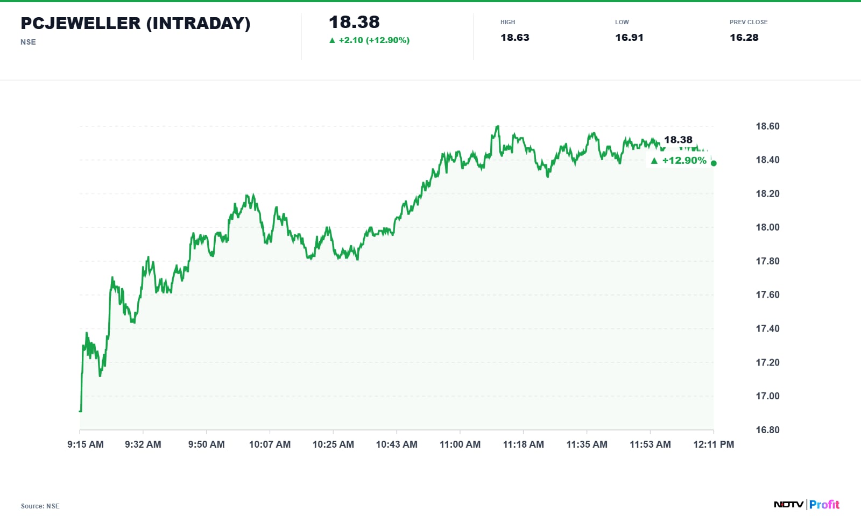Click the PCJEWELLER (INTRADAY) title
The width and height of the screenshot is (861, 531).
pos(136,23)
